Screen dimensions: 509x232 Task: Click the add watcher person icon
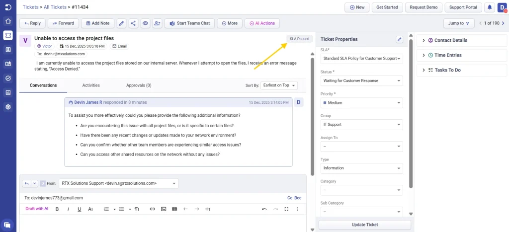click(x=158, y=23)
